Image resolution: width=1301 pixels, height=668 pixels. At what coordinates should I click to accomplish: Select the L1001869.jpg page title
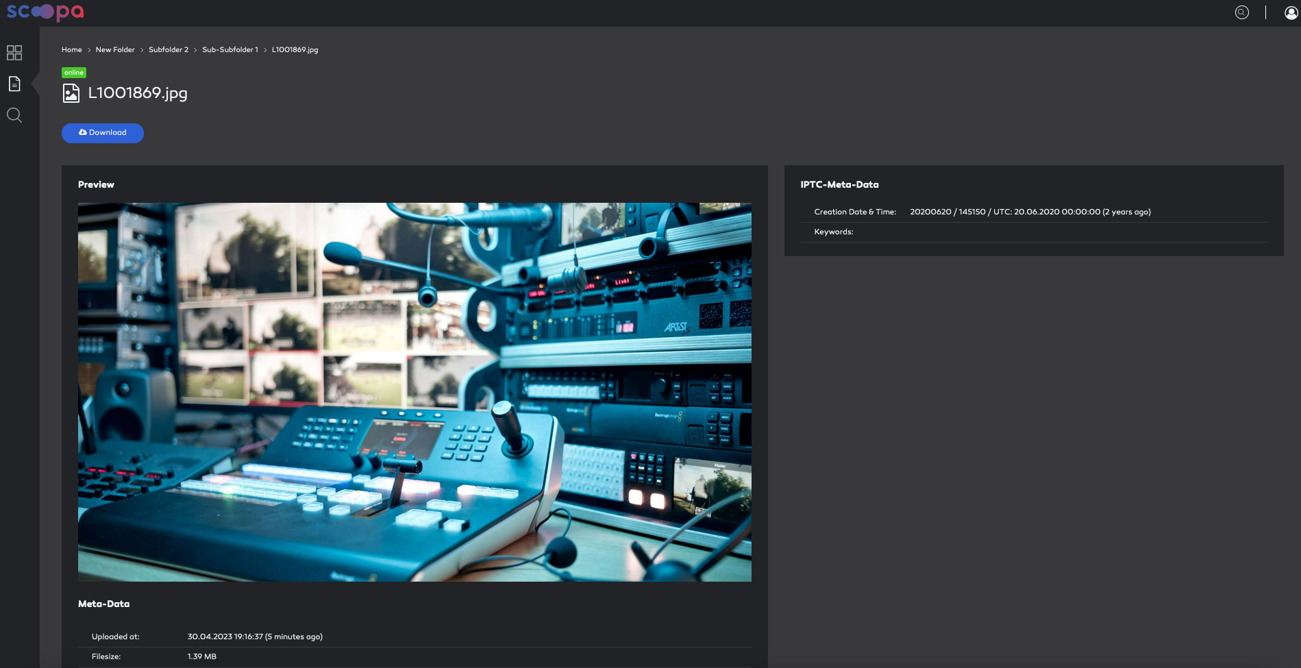pyautogui.click(x=138, y=93)
